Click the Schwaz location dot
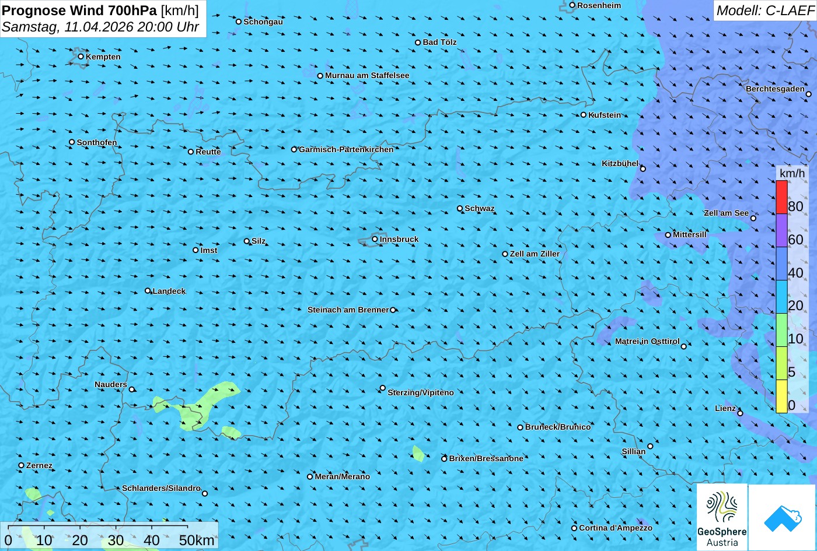Image resolution: width=817 pixels, height=551 pixels. pos(459,208)
